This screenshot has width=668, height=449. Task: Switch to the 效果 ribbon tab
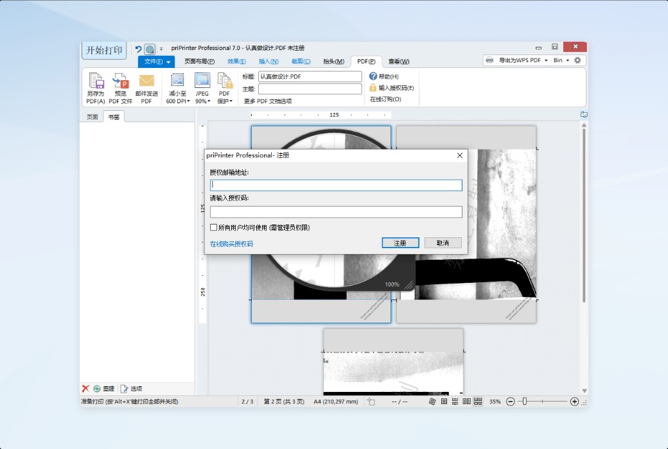click(236, 62)
